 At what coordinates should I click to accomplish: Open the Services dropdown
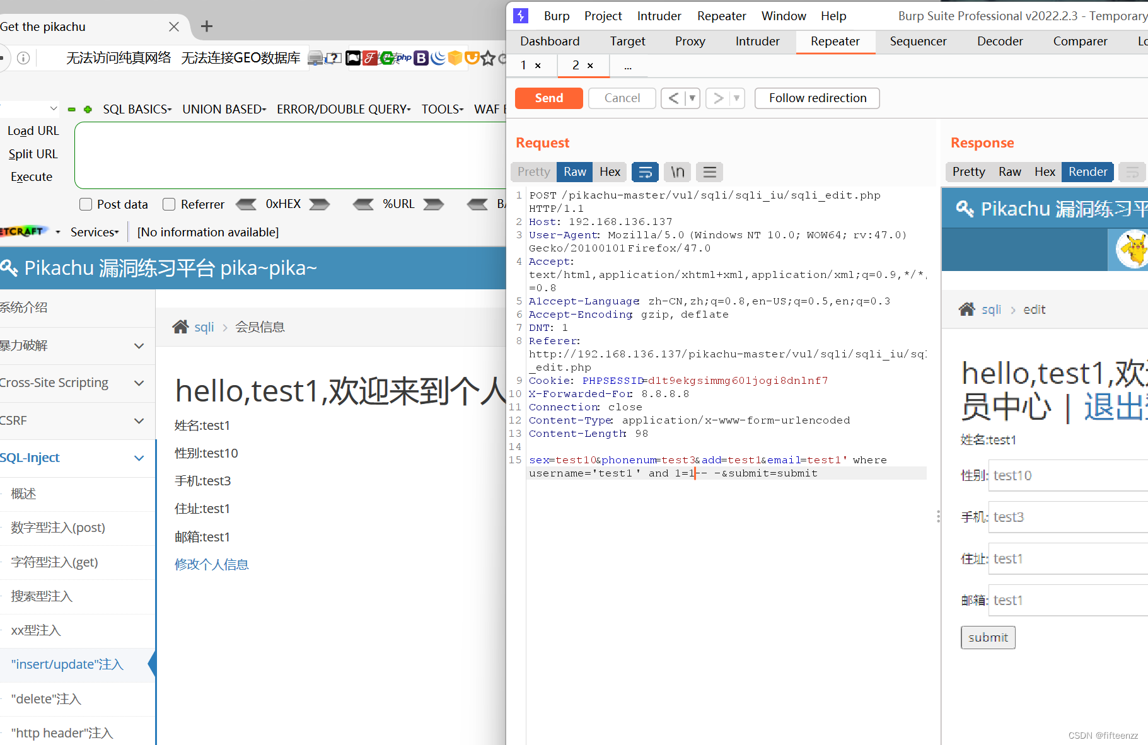[x=95, y=232]
